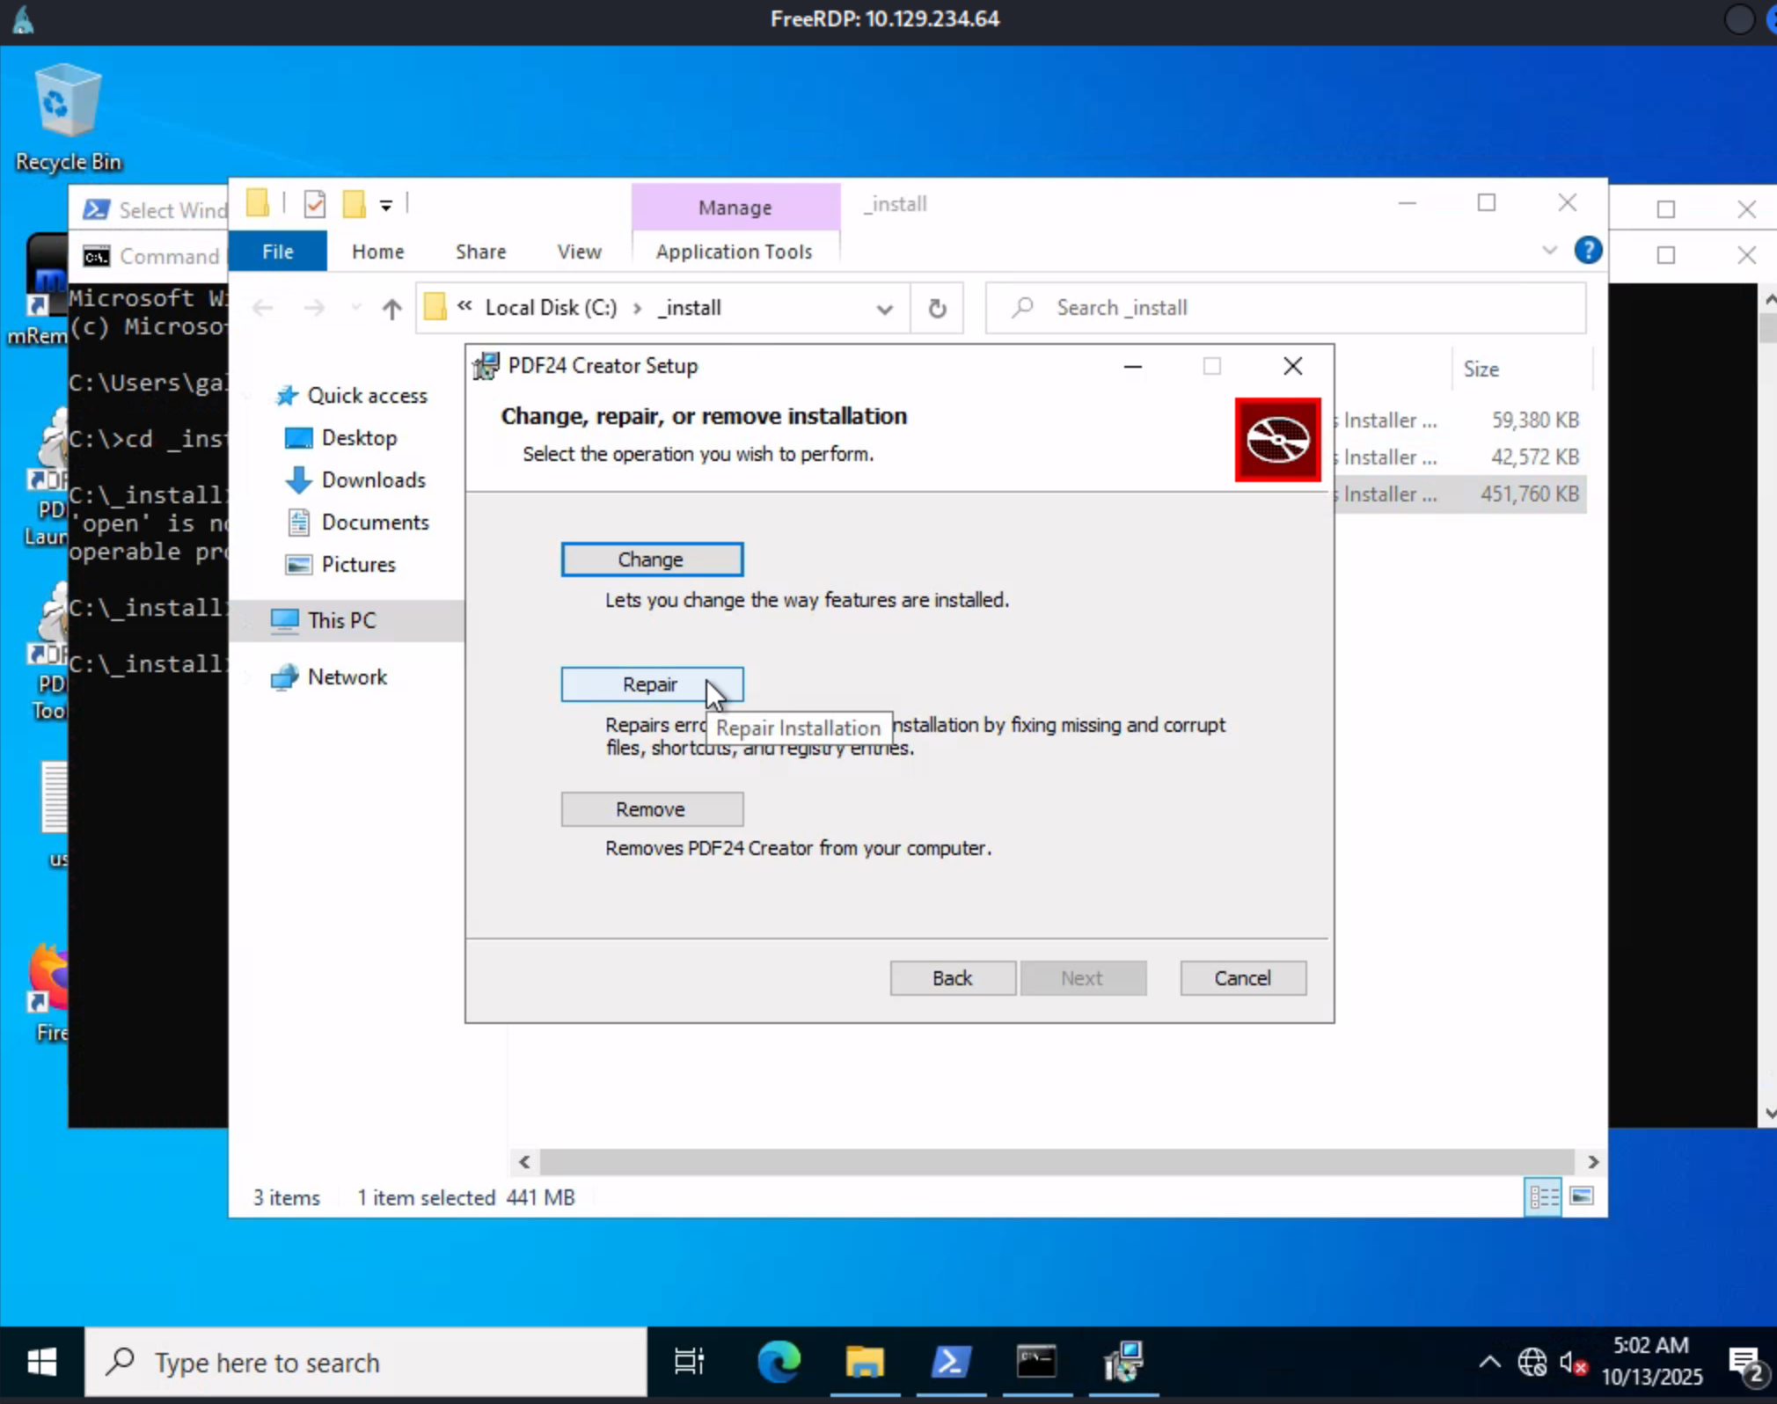Open Quick Access Toolbar customize dropdown

pos(385,206)
